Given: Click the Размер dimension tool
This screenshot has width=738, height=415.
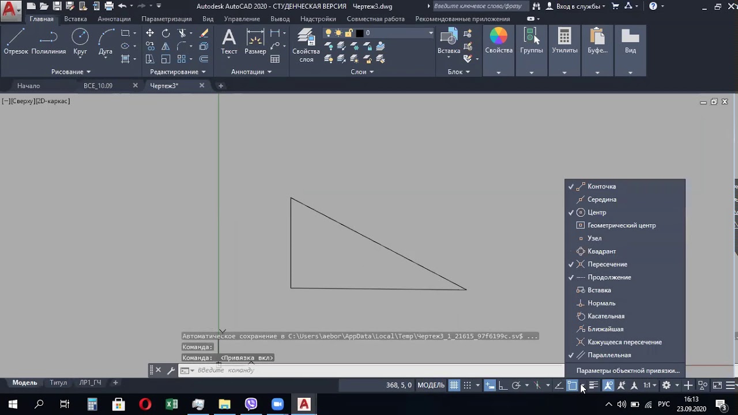Looking at the screenshot, I should (255, 42).
